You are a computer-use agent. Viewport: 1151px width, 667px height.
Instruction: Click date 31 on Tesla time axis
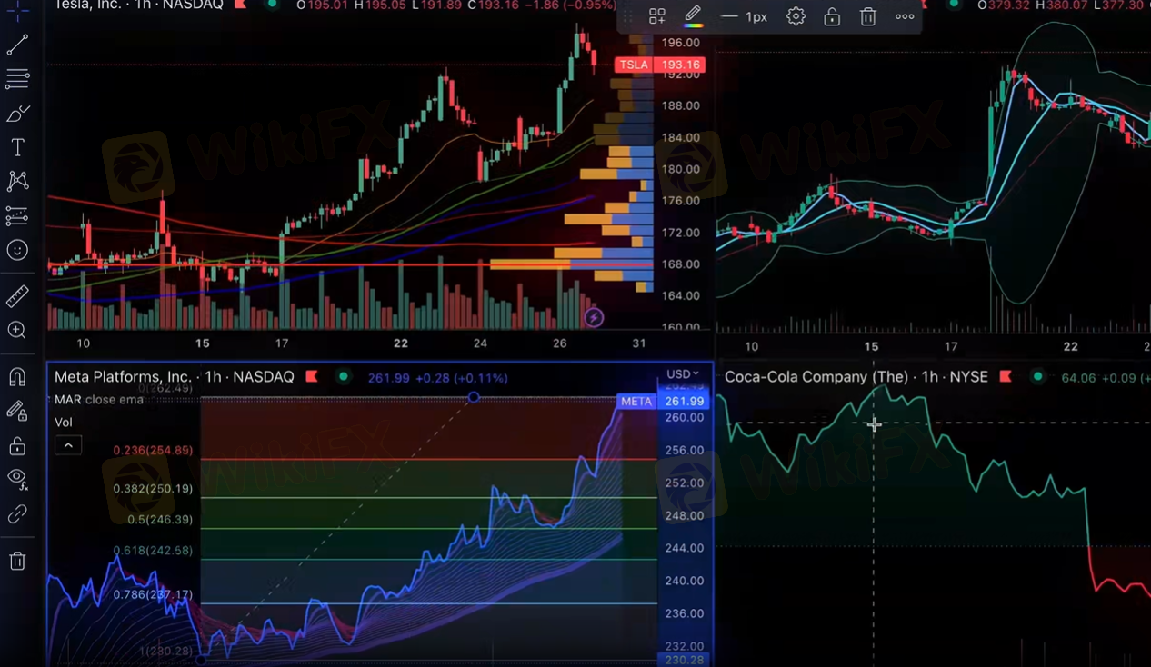click(x=639, y=343)
